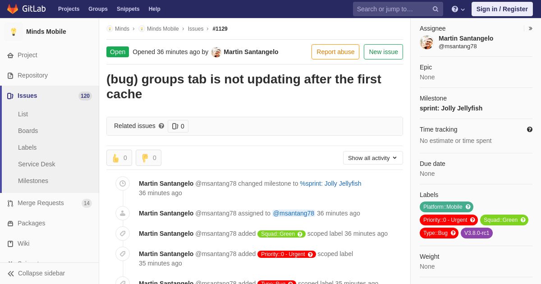541x284 pixels.
Task: Give a thumbs down reaction
Action: 148,158
